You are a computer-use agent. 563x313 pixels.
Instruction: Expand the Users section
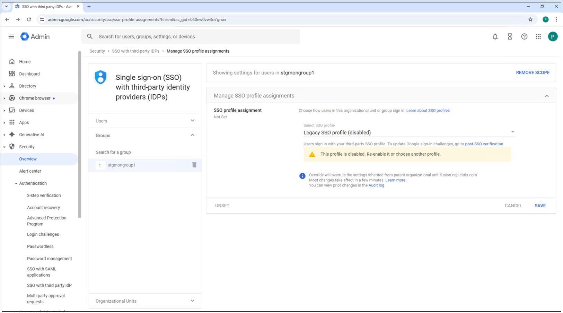(x=145, y=121)
